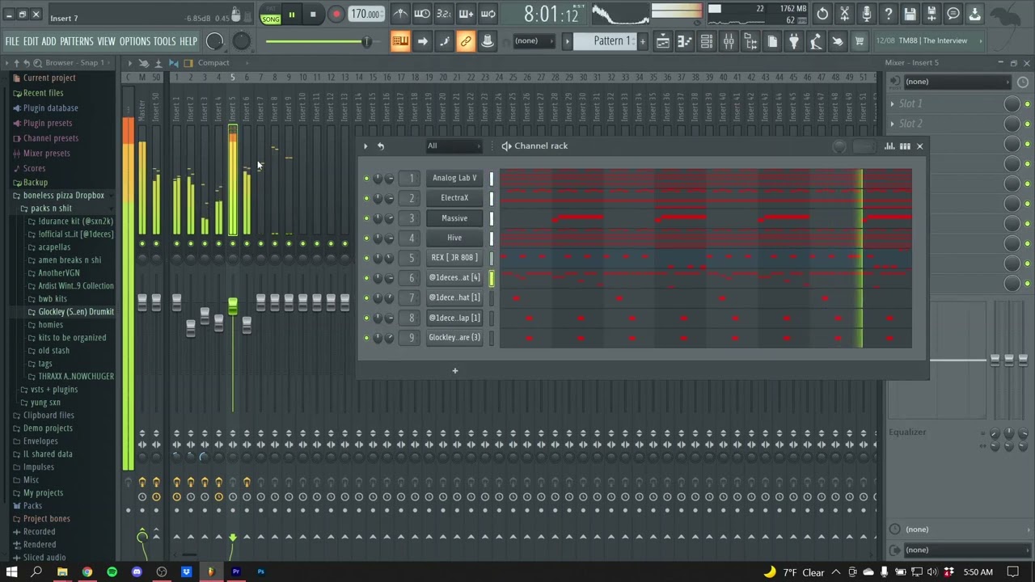Click the save project floppy icon

[910, 14]
